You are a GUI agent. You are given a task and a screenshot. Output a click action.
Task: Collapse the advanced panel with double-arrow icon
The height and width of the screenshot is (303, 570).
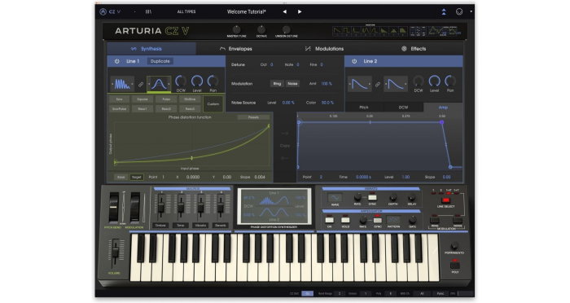(x=444, y=11)
